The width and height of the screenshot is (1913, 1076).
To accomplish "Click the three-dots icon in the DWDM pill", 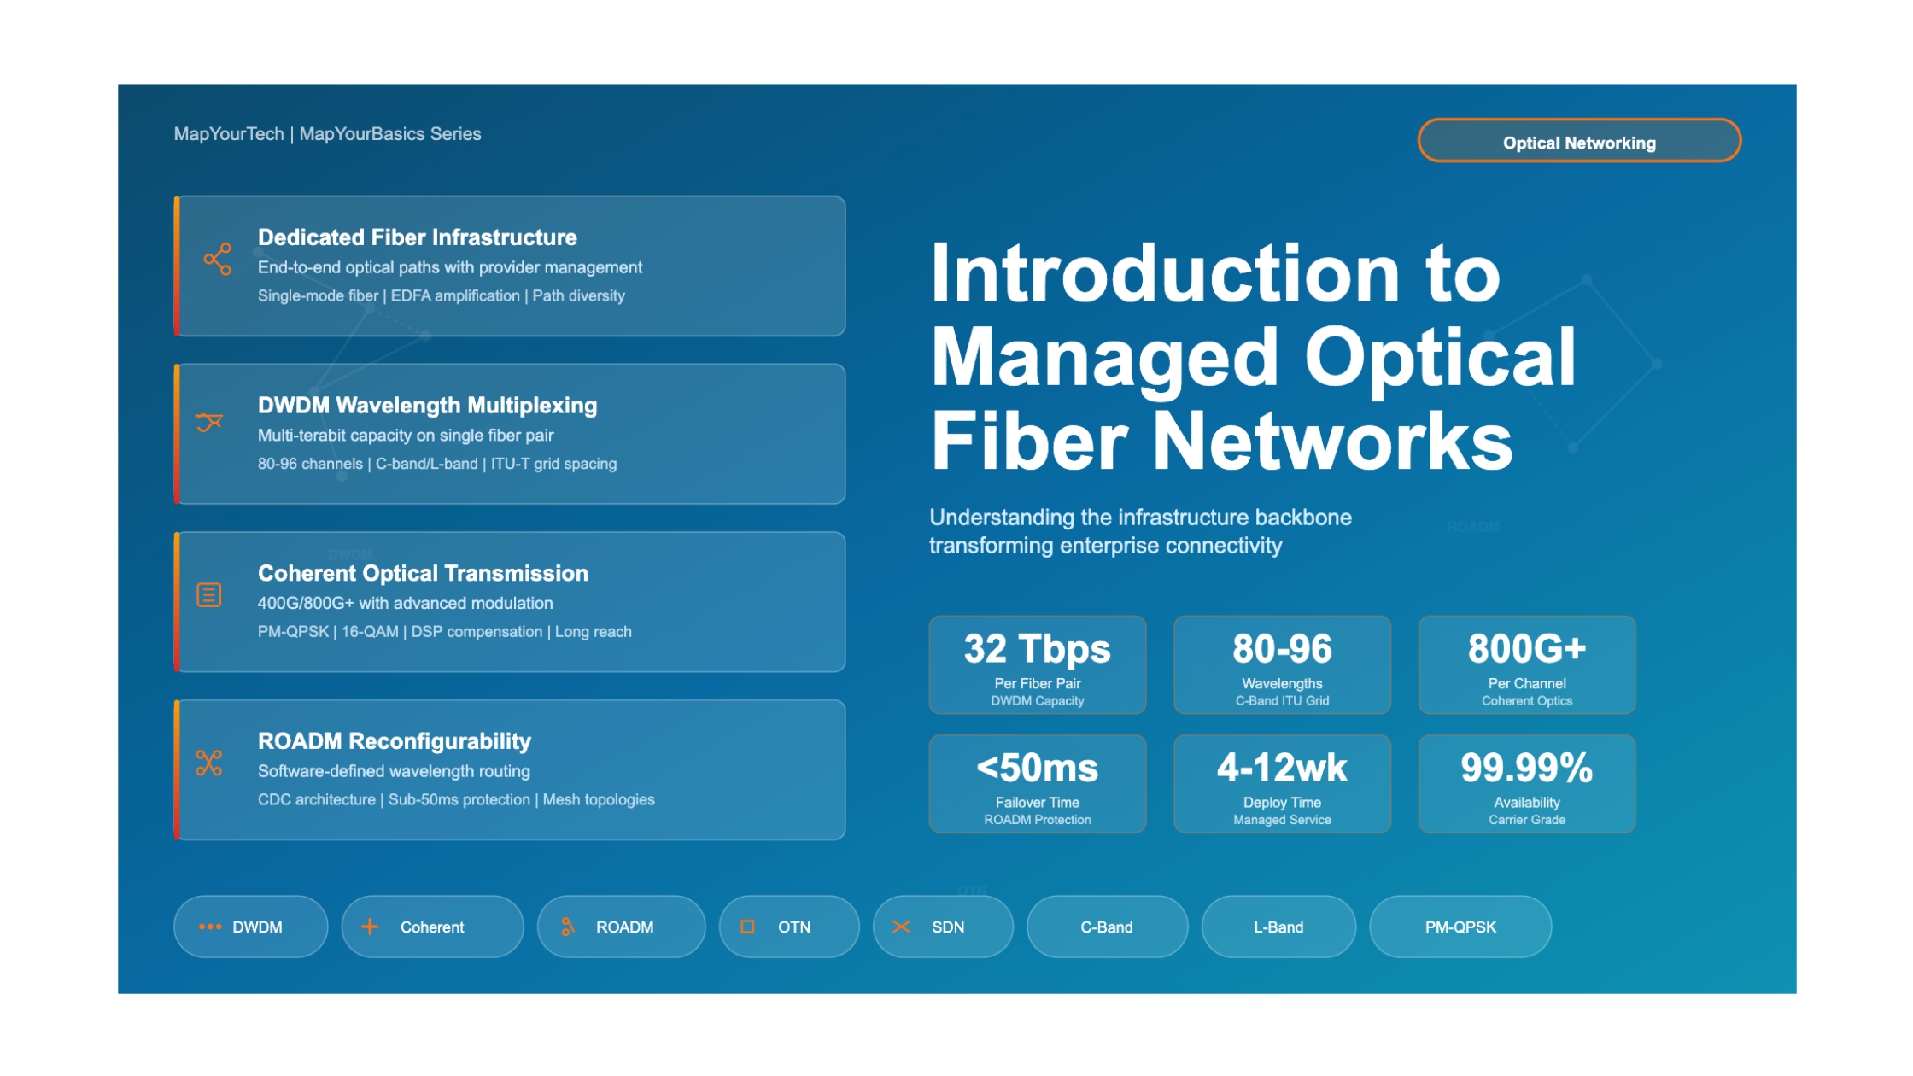I will click(x=210, y=927).
